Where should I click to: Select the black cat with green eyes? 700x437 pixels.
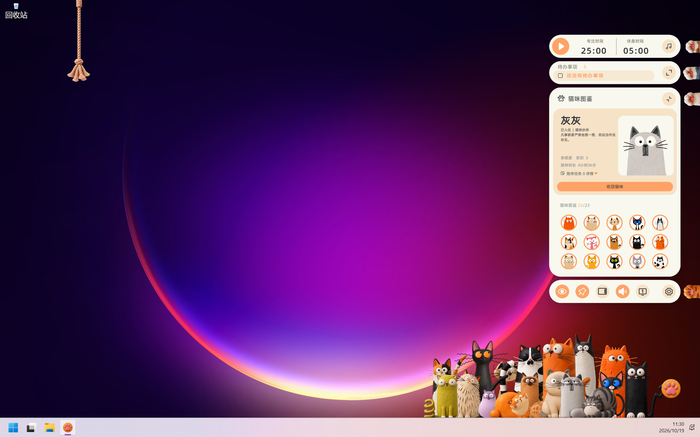(x=614, y=261)
